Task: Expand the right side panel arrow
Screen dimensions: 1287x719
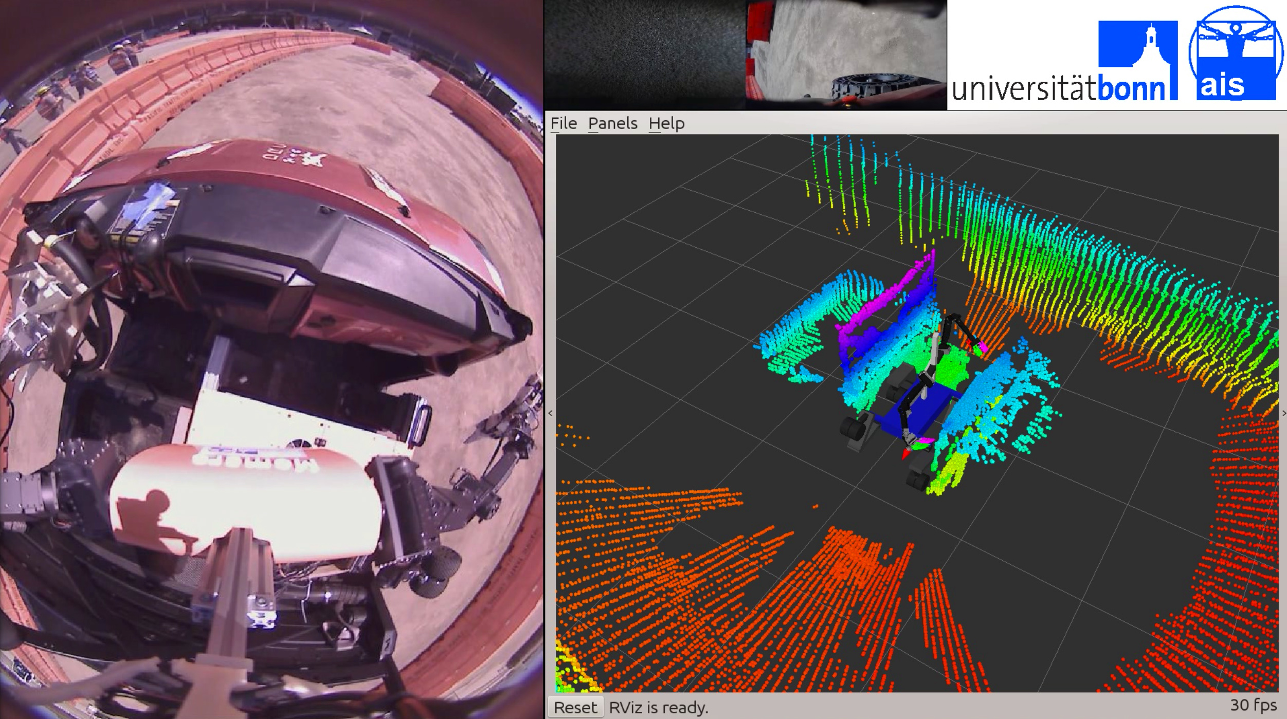Action: [1283, 413]
